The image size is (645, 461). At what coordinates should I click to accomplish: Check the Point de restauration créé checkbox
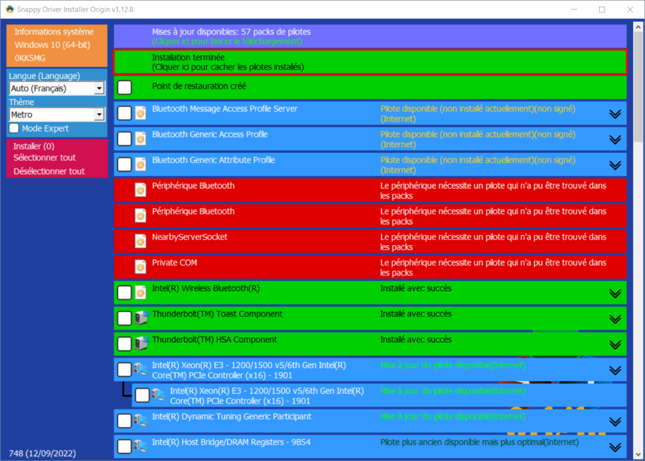tap(124, 87)
